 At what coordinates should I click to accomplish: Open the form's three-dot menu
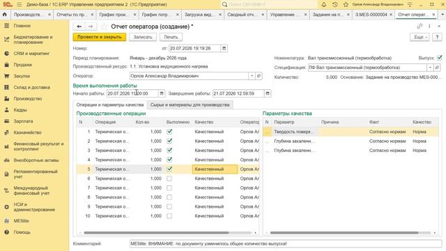tap(429, 26)
